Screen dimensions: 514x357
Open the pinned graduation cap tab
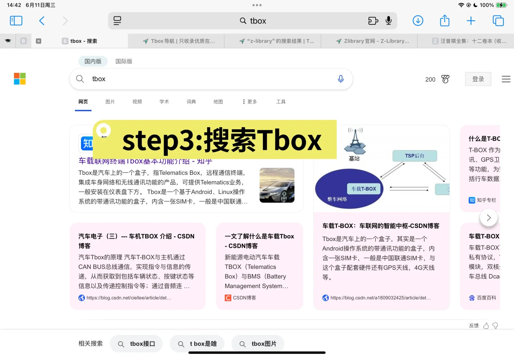(x=8, y=41)
